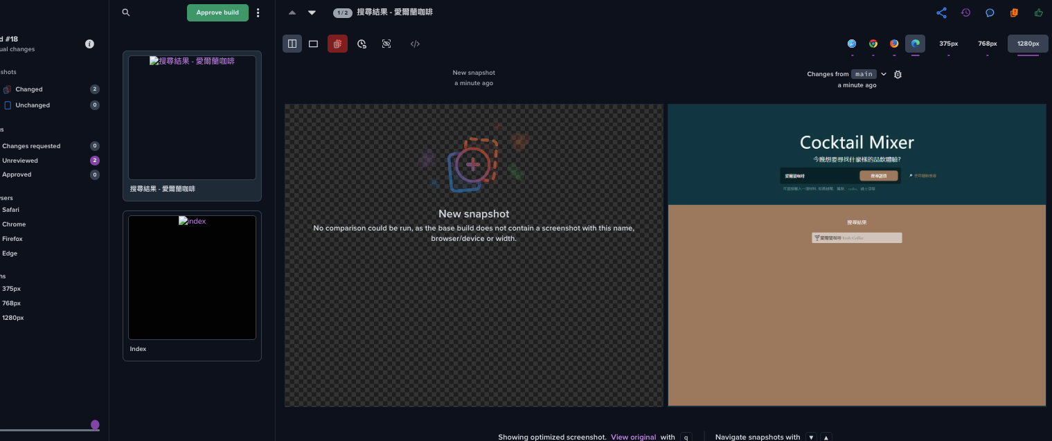Click the View original link

pyautogui.click(x=633, y=437)
